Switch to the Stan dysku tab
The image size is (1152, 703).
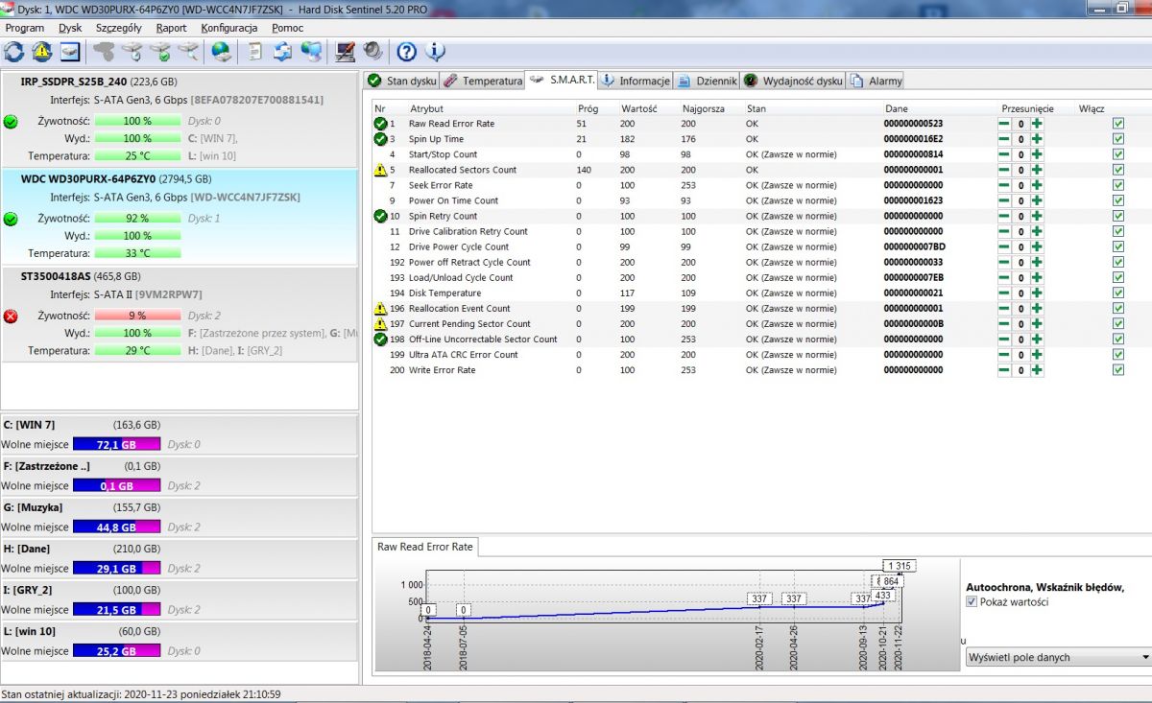pos(402,81)
